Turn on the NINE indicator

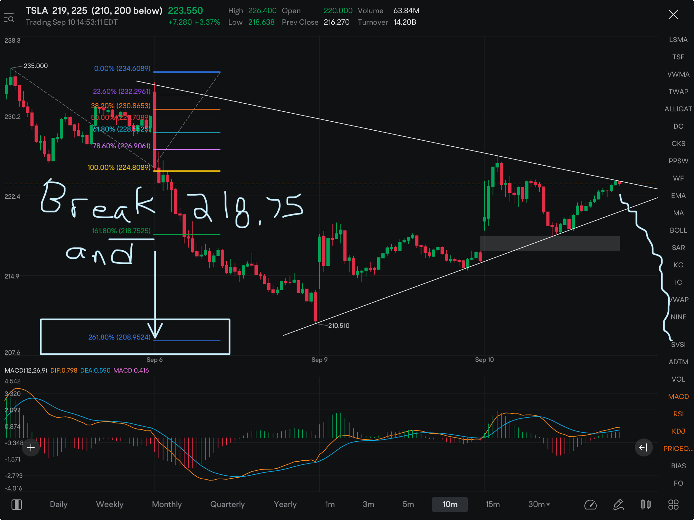coord(678,317)
